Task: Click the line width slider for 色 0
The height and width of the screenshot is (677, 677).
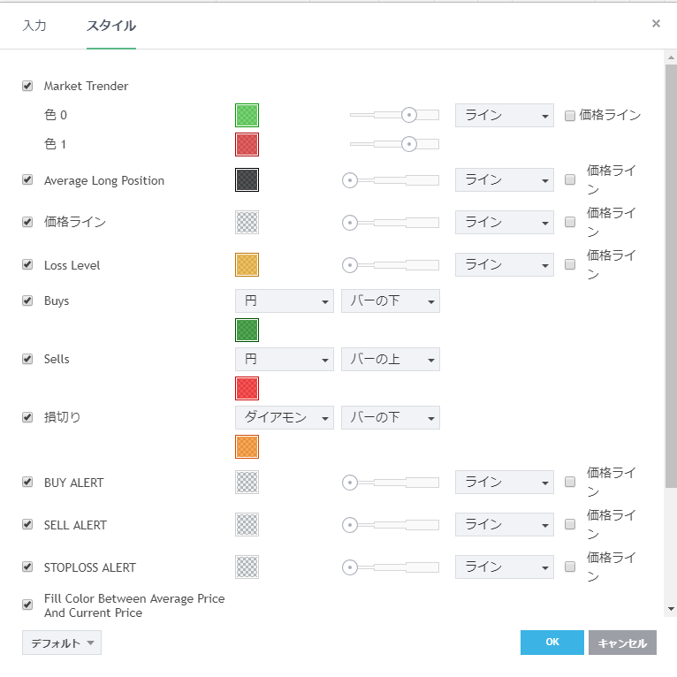Action: (394, 115)
